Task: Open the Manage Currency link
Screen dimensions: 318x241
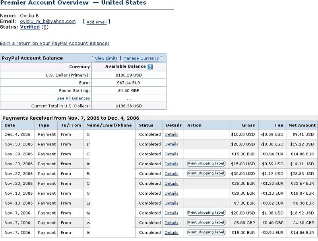Action: [x=141, y=58]
